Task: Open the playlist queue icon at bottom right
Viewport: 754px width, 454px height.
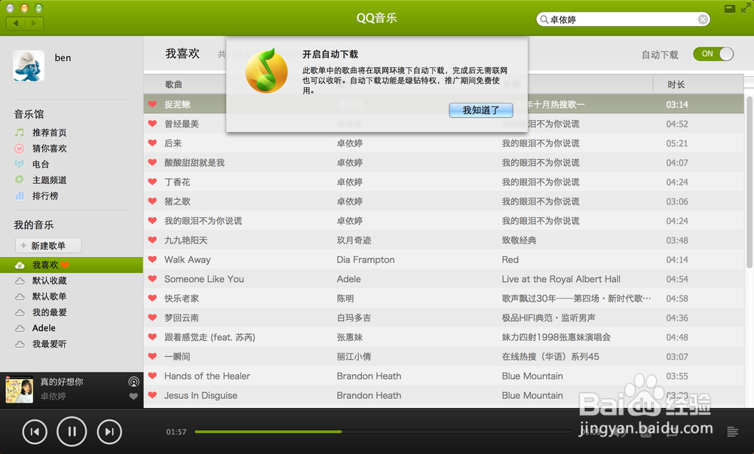Action: [733, 431]
